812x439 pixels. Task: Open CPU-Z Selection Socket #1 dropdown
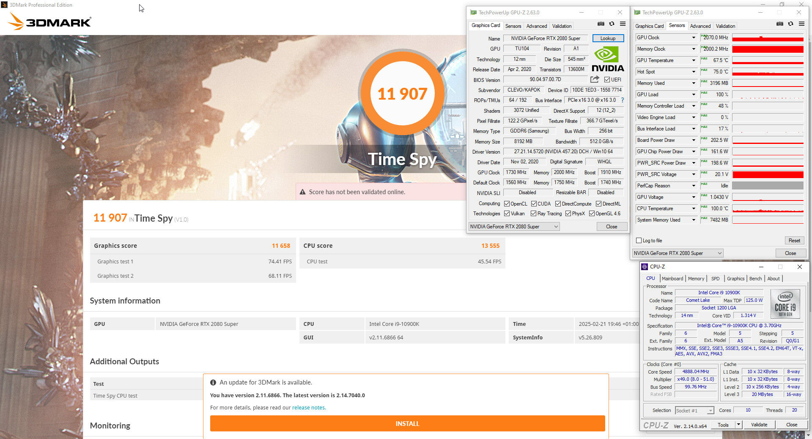coord(694,411)
